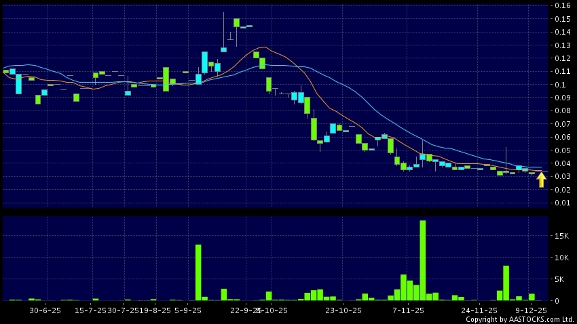Click the 8K volume bar before 9-12-25
Viewport: 577px width, 324px height.
click(x=506, y=283)
